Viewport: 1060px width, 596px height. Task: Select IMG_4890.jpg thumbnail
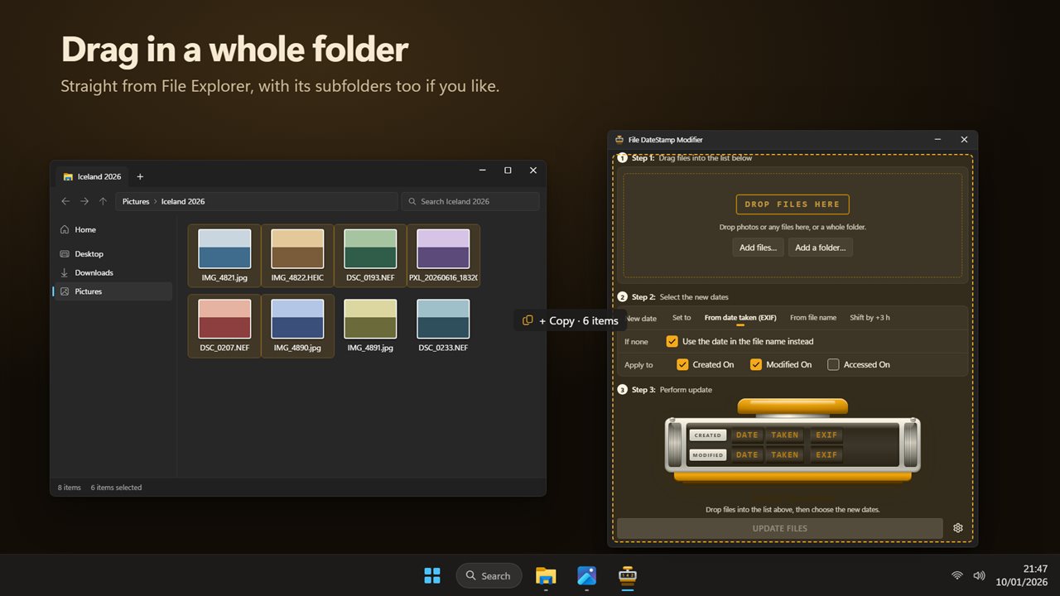(297, 319)
